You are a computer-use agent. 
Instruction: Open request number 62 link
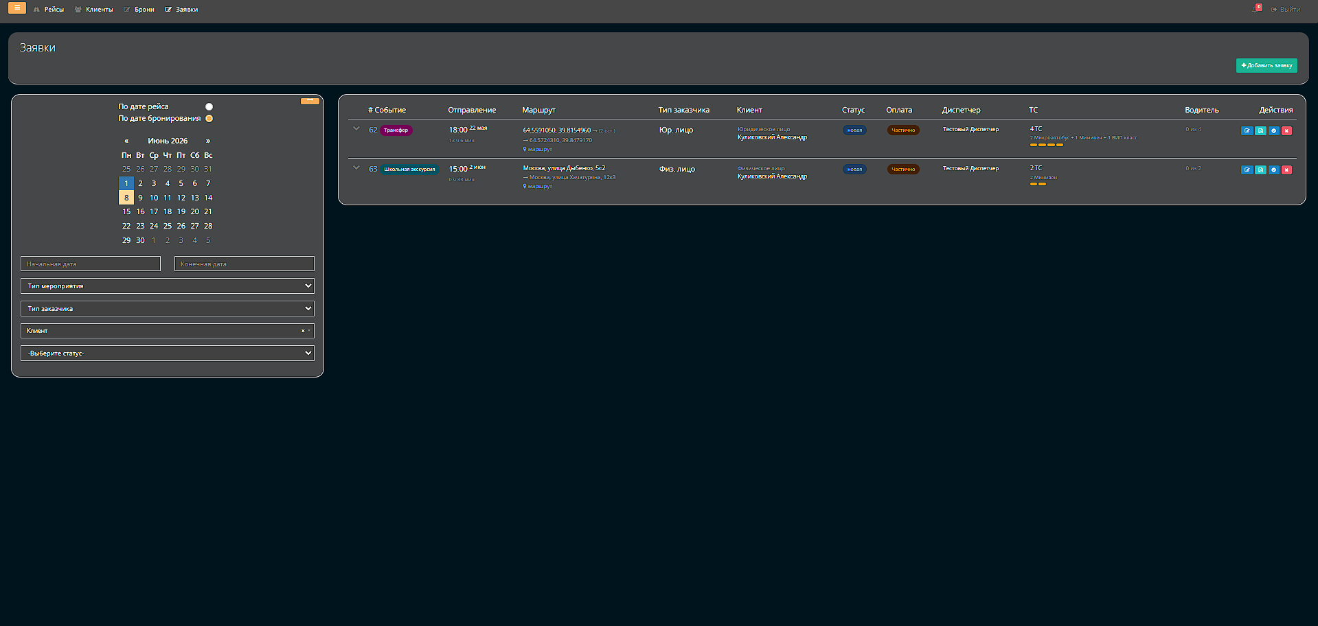tap(373, 130)
